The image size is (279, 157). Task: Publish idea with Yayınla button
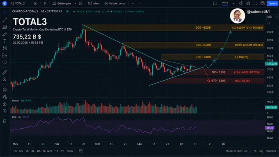tap(272, 3)
